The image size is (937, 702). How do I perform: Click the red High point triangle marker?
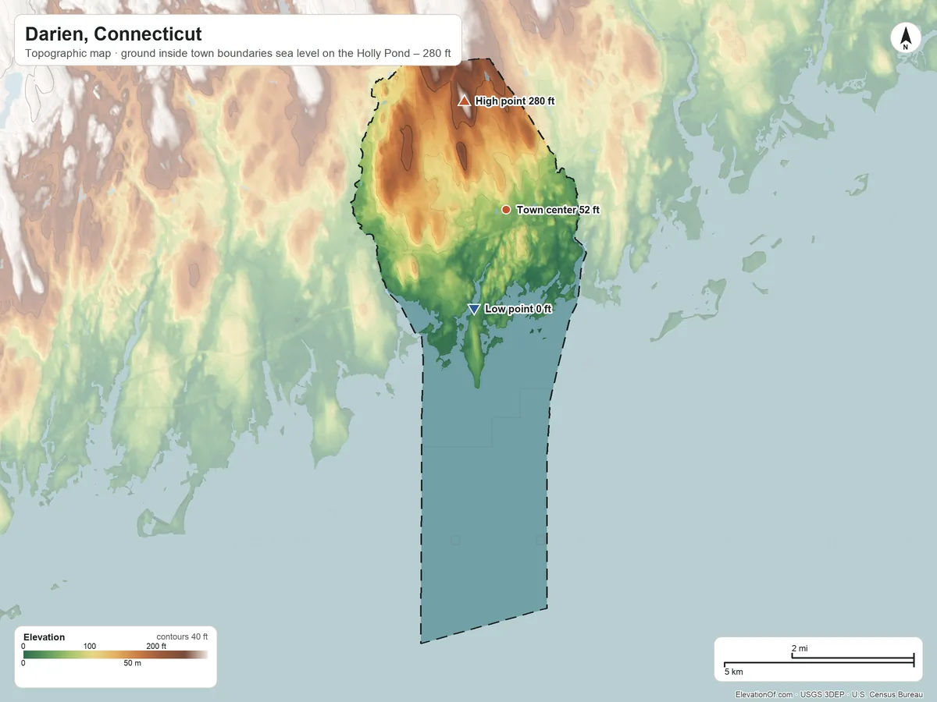(x=464, y=101)
